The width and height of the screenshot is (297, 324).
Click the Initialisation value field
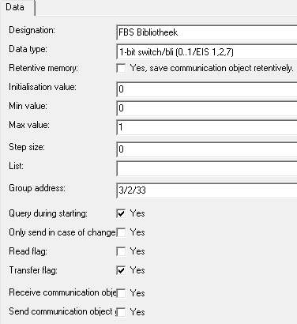(x=207, y=89)
